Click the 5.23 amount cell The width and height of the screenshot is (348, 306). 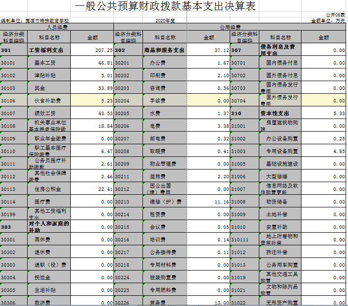click(92, 100)
